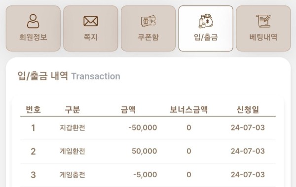Click the 신청일 column header

click(248, 109)
